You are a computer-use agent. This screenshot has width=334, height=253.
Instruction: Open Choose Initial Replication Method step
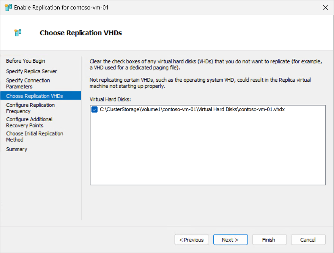tap(35, 136)
